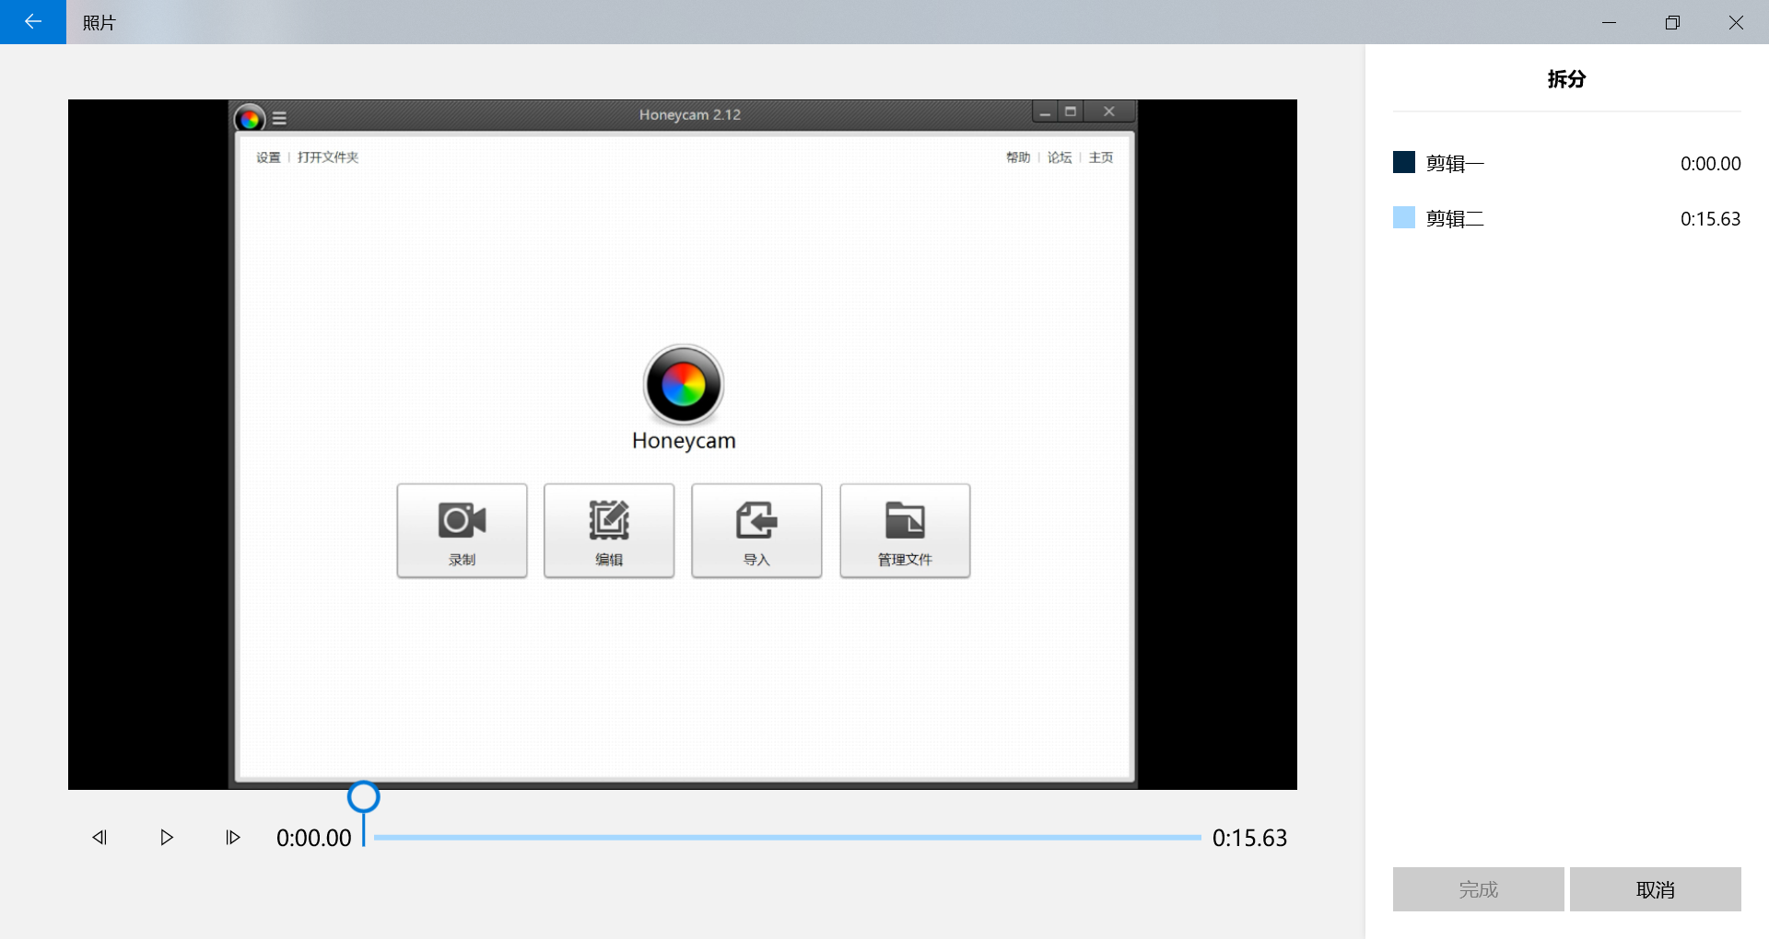Click the light blue timeline track

(788, 838)
